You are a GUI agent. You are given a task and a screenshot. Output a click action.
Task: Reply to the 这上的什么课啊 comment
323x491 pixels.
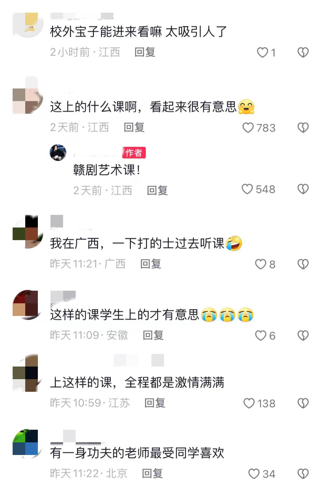point(134,127)
